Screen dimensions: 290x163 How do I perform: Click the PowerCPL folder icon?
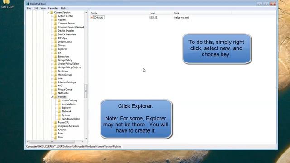[55, 122]
